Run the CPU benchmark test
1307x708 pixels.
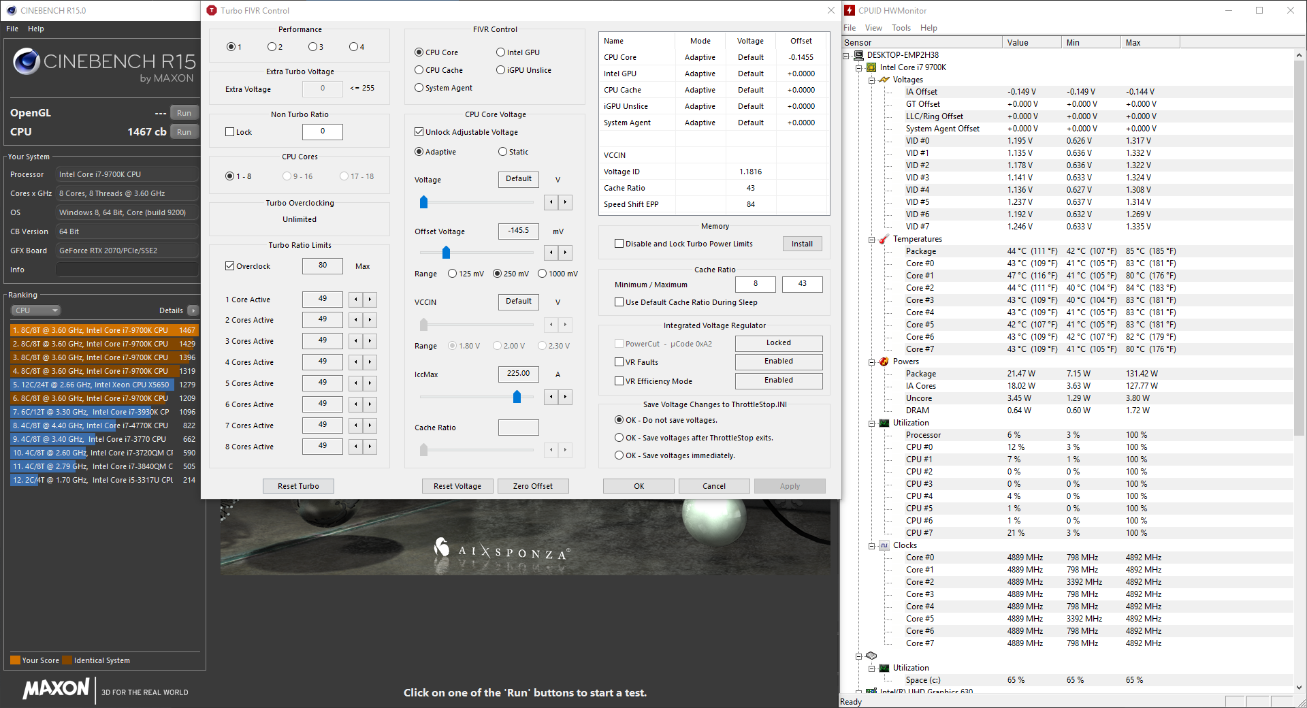(x=184, y=132)
